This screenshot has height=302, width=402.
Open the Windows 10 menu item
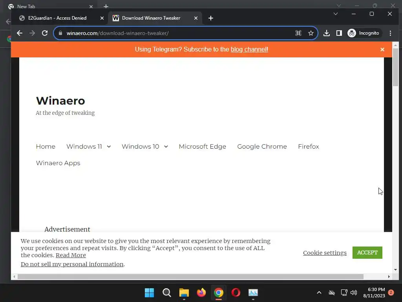(x=140, y=146)
